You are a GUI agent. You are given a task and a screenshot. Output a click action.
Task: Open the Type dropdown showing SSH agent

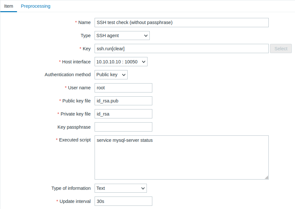122,36
